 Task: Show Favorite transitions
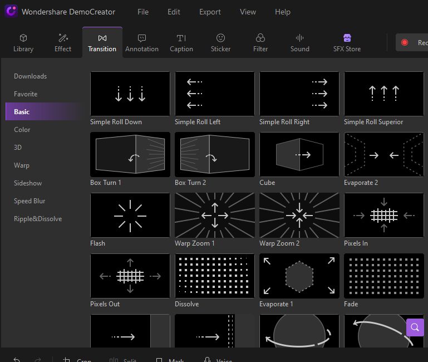click(x=26, y=94)
